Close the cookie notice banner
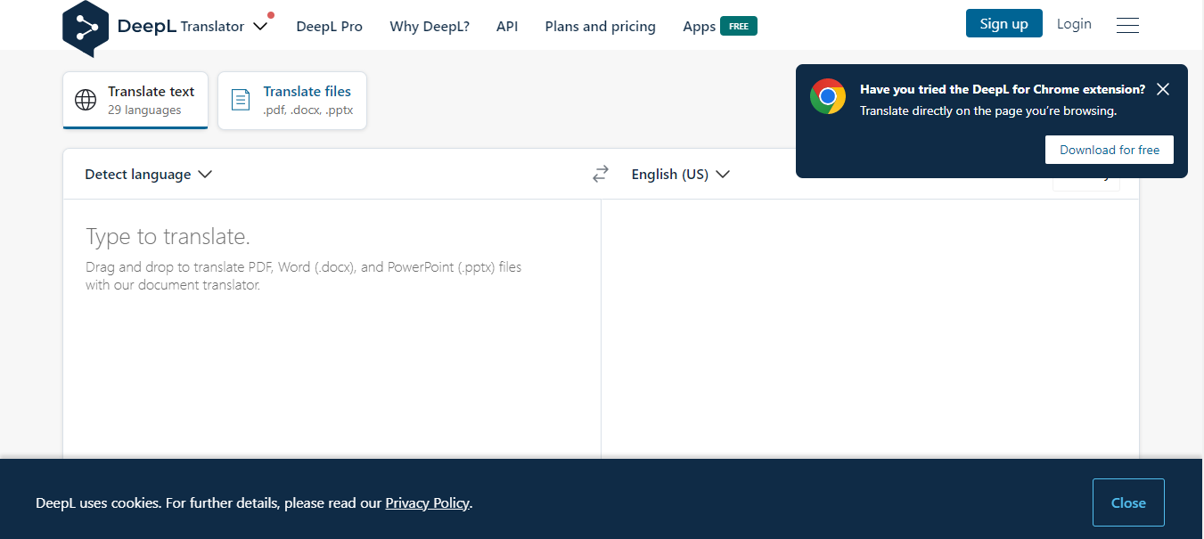Screen dimensions: 1204x539 pos(1128,502)
